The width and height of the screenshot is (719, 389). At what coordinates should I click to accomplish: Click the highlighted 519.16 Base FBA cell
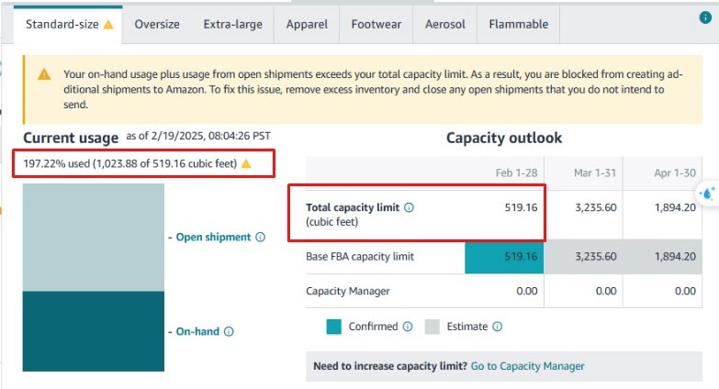[x=504, y=257]
